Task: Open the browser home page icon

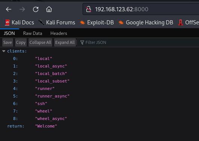Action: coord(49,9)
